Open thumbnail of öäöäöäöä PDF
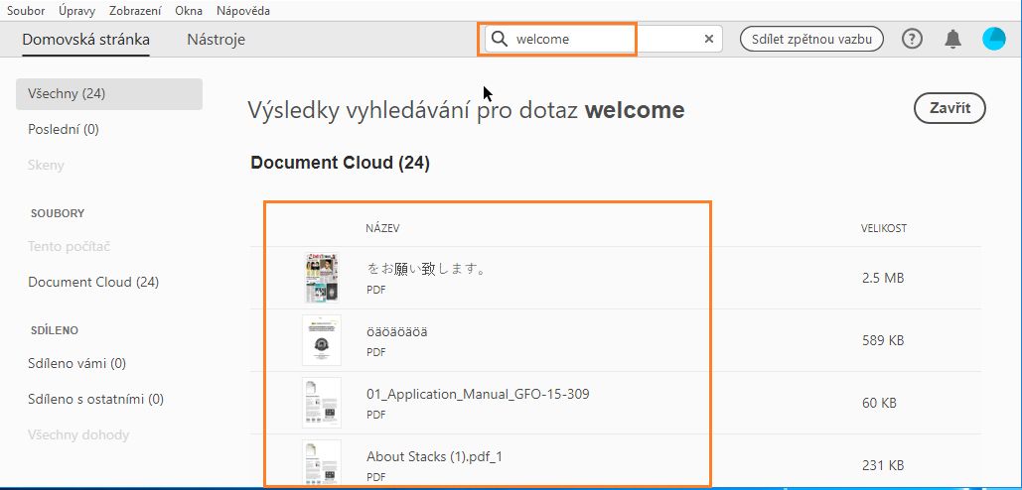Screen dimensions: 1022x490 (322, 340)
